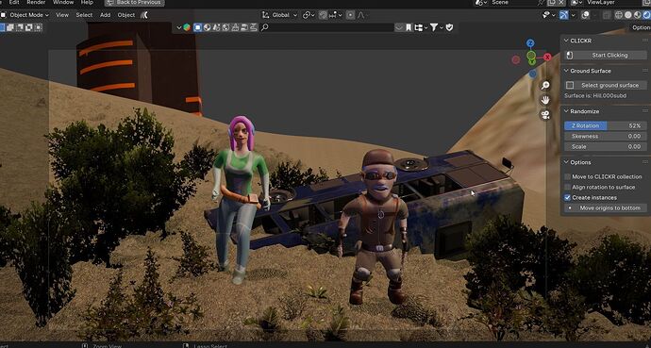Toggle the show gizmo button
Viewport: 651px width, 348px height.
564,15
